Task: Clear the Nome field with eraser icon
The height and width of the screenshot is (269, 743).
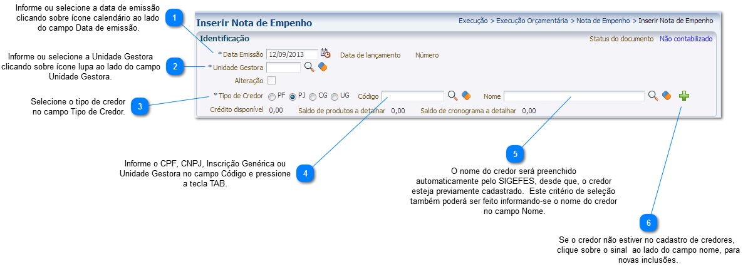Action: tap(667, 96)
